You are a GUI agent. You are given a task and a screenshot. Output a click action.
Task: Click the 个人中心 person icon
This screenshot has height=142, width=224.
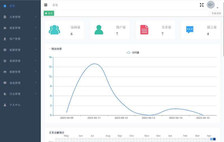[5, 105]
